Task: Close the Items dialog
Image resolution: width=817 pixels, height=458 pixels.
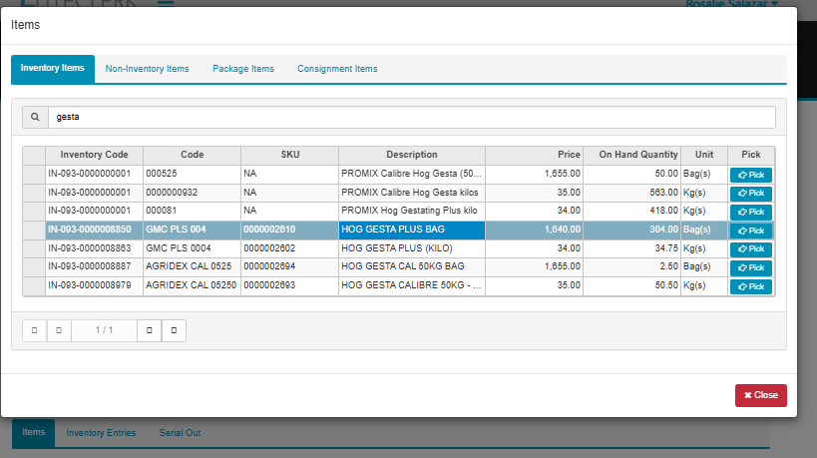Action: point(761,395)
